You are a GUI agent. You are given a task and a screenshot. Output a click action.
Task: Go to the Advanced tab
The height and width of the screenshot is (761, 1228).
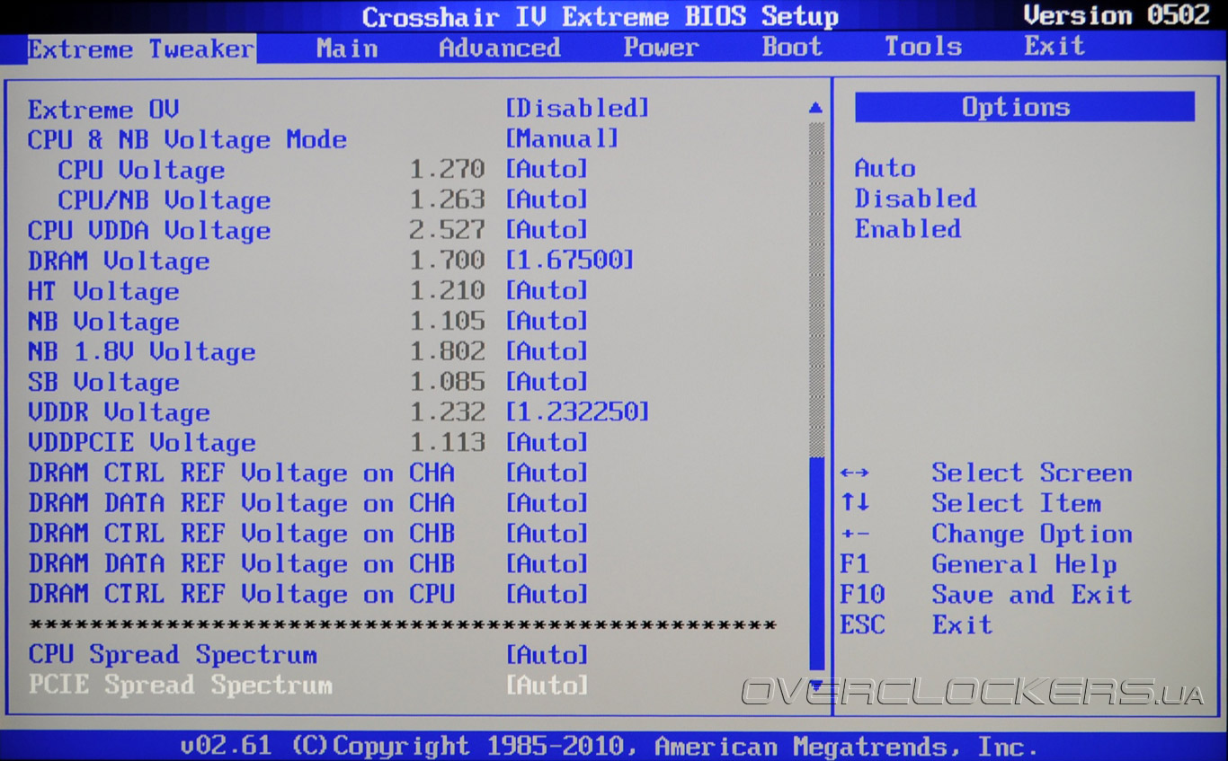pos(500,49)
